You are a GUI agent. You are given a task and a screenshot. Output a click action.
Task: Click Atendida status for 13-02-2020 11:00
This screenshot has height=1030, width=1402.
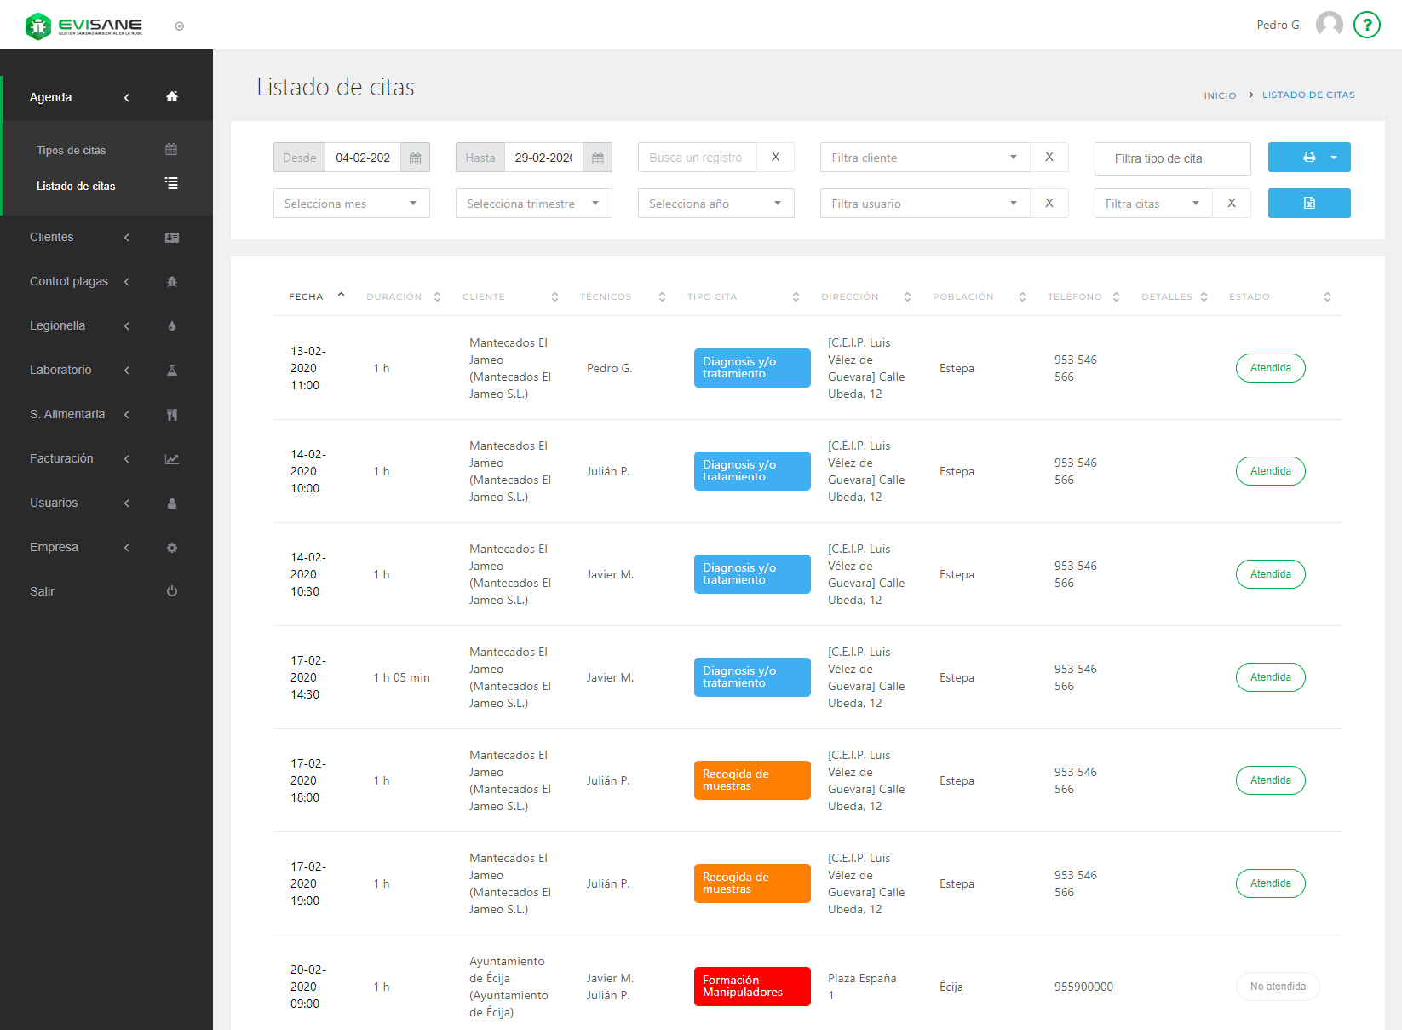[x=1271, y=368]
